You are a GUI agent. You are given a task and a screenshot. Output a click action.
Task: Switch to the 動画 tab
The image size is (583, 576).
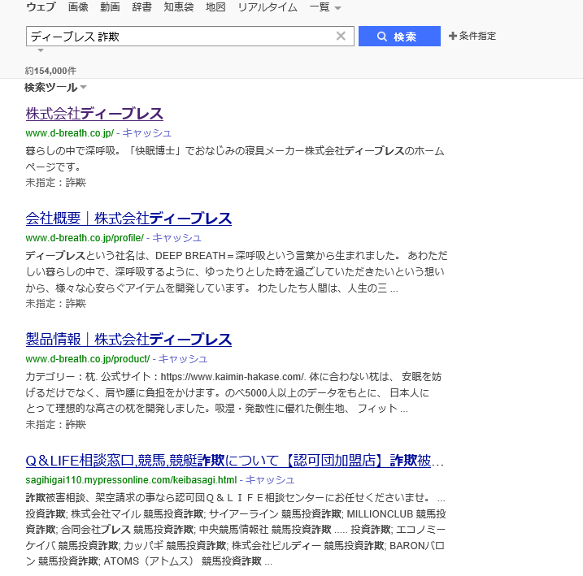click(x=110, y=7)
